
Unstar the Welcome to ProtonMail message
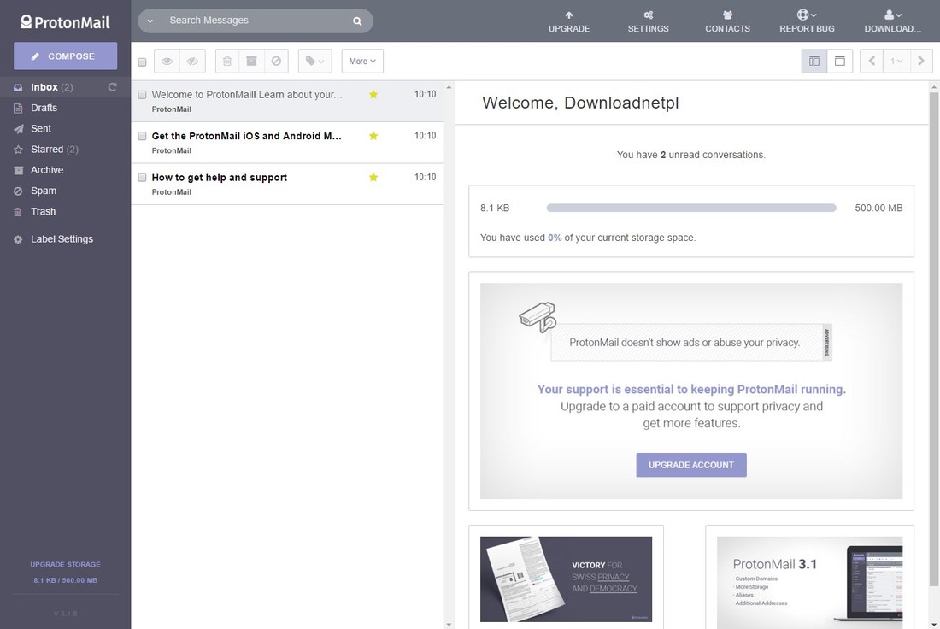[x=373, y=94]
